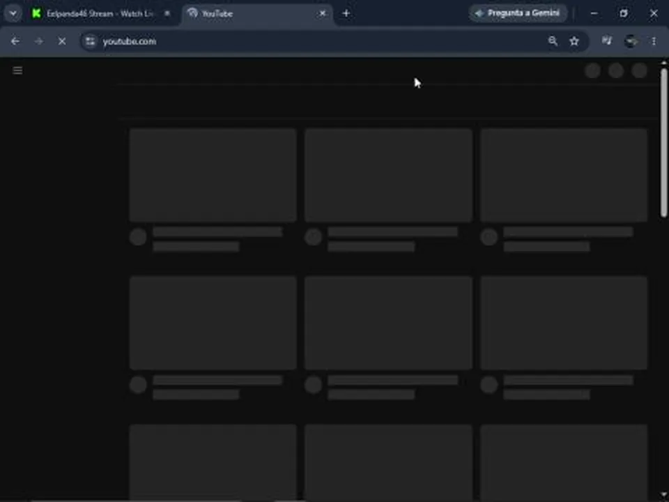This screenshot has height=502, width=669.
Task: Go forward to next page
Action: coord(39,41)
